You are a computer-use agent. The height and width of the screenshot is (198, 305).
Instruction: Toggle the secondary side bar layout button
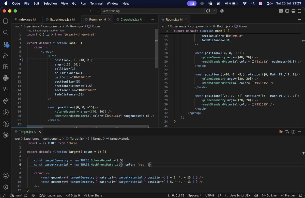299,11
